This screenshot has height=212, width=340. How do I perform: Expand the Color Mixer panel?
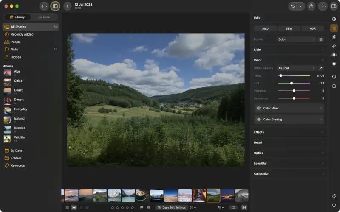[x=289, y=108]
